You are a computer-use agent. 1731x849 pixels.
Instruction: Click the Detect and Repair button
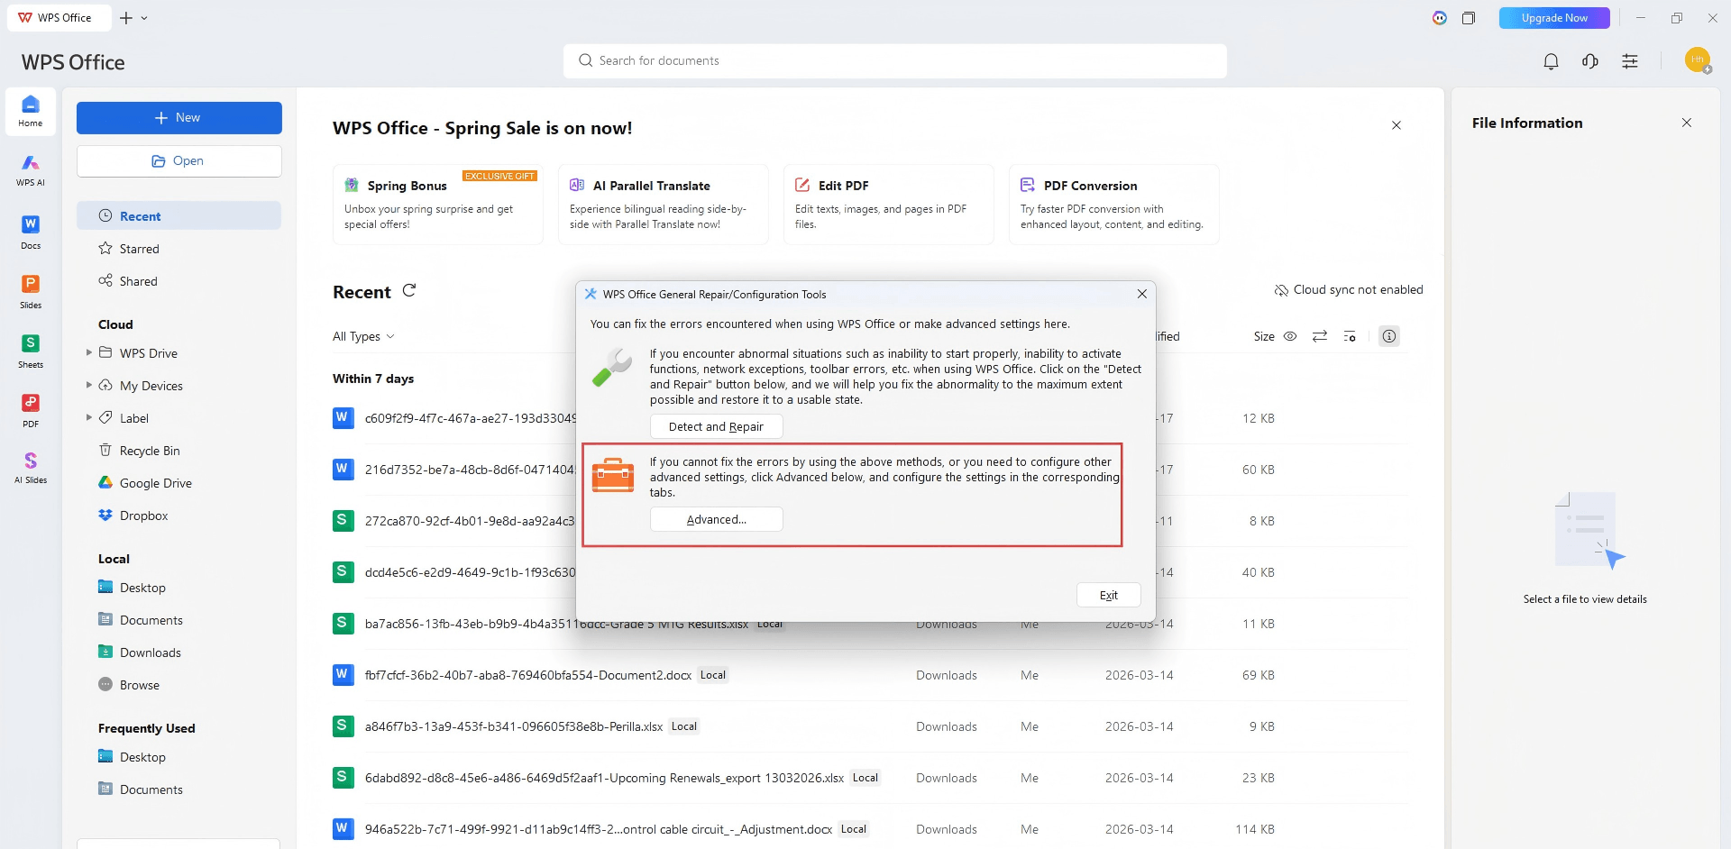tap(716, 426)
